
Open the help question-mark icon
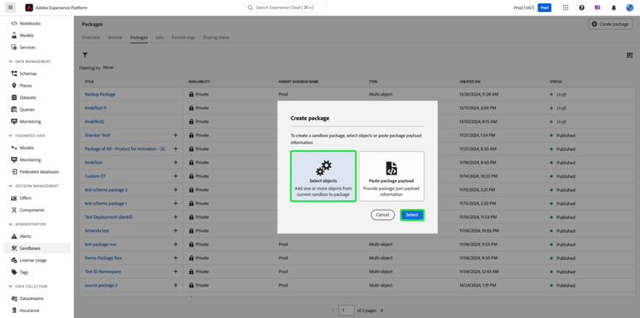(582, 8)
